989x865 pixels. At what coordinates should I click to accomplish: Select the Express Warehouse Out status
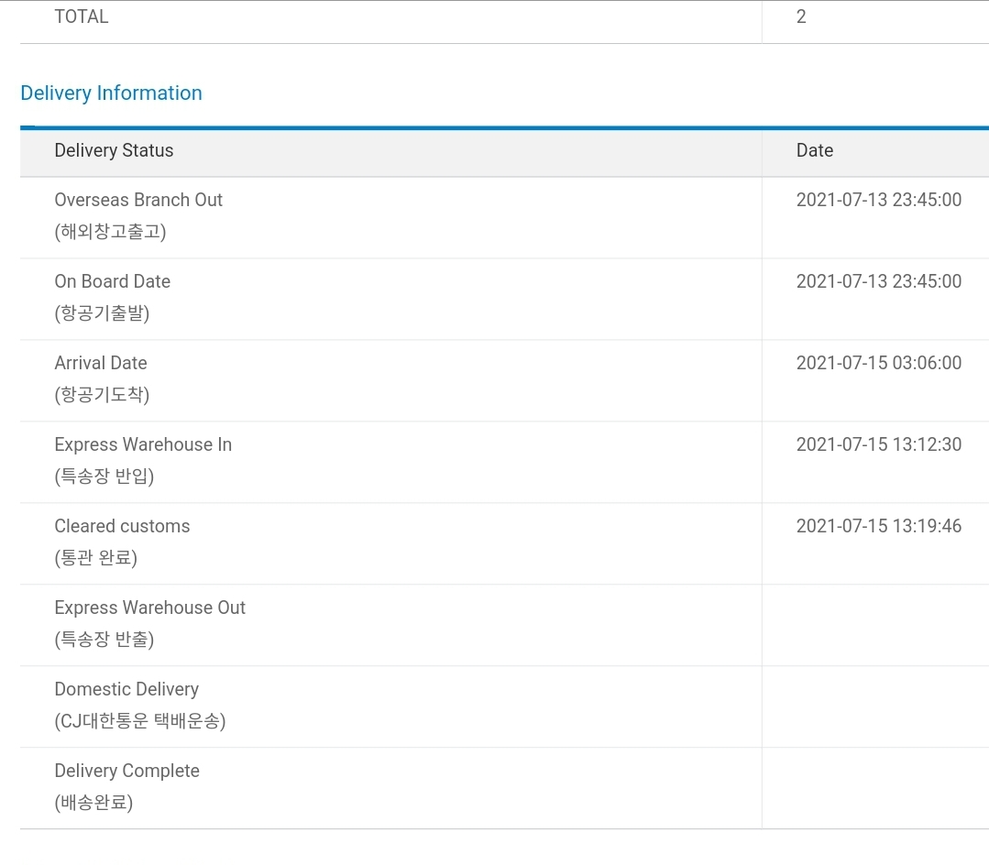click(x=150, y=608)
